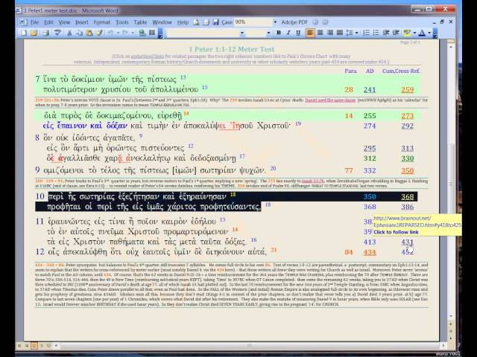Toggle Italic formatting

(x=288, y=33)
